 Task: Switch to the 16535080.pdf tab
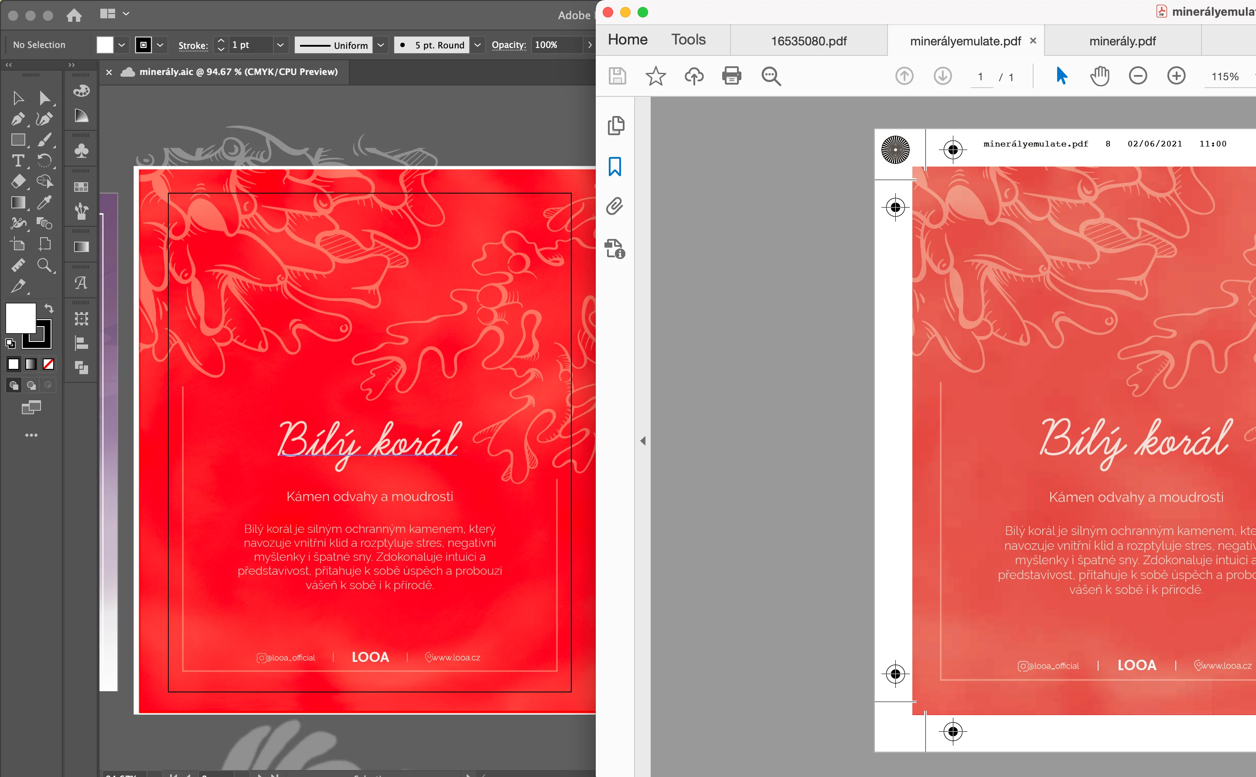pyautogui.click(x=809, y=41)
